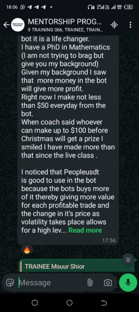The width and height of the screenshot is (139, 312).
Task: Expand message with Read more link
Action: (x=85, y=230)
